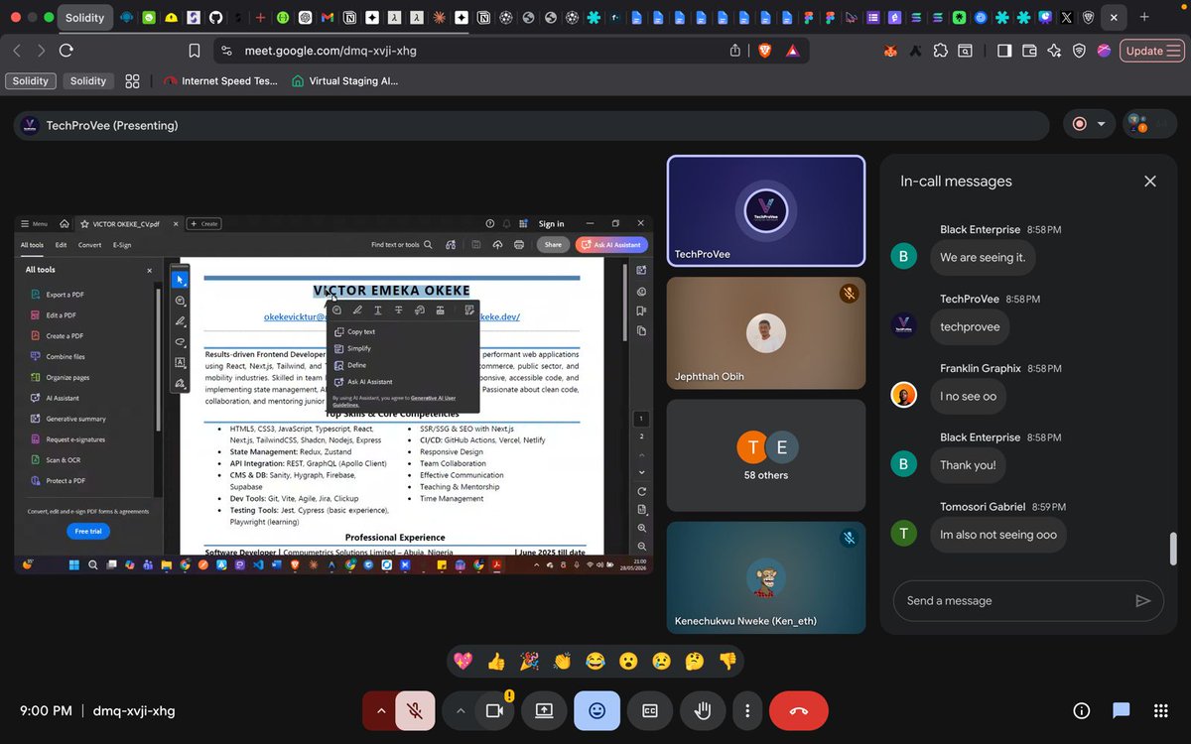This screenshot has width=1191, height=744.
Task: Select the TechProVee participant tile
Action: point(766,211)
